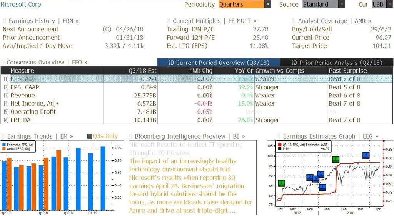
Task: Switch to Current Period Overview (Q3/18) tab
Action: coord(219,63)
